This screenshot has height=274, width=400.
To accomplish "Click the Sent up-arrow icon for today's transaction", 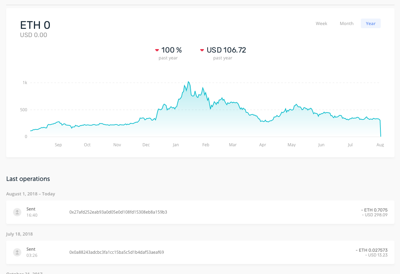I will (17, 212).
